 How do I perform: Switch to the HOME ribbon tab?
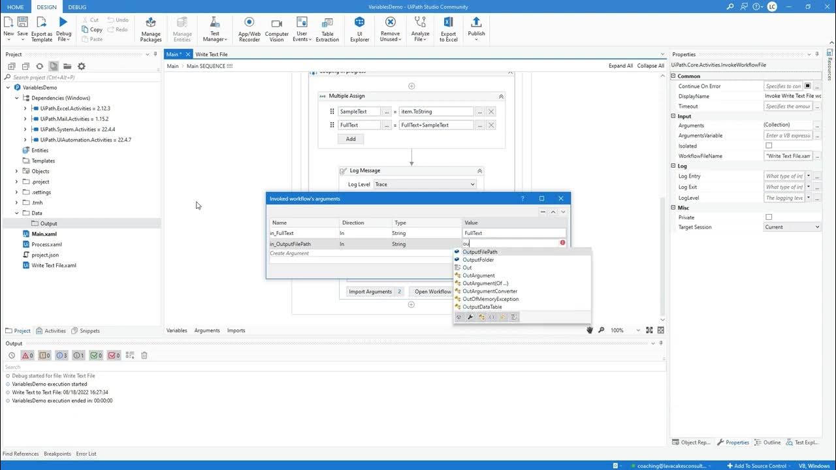tap(16, 7)
